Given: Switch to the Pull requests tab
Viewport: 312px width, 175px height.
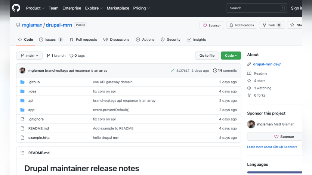Looking at the screenshot, I should tap(83, 40).
